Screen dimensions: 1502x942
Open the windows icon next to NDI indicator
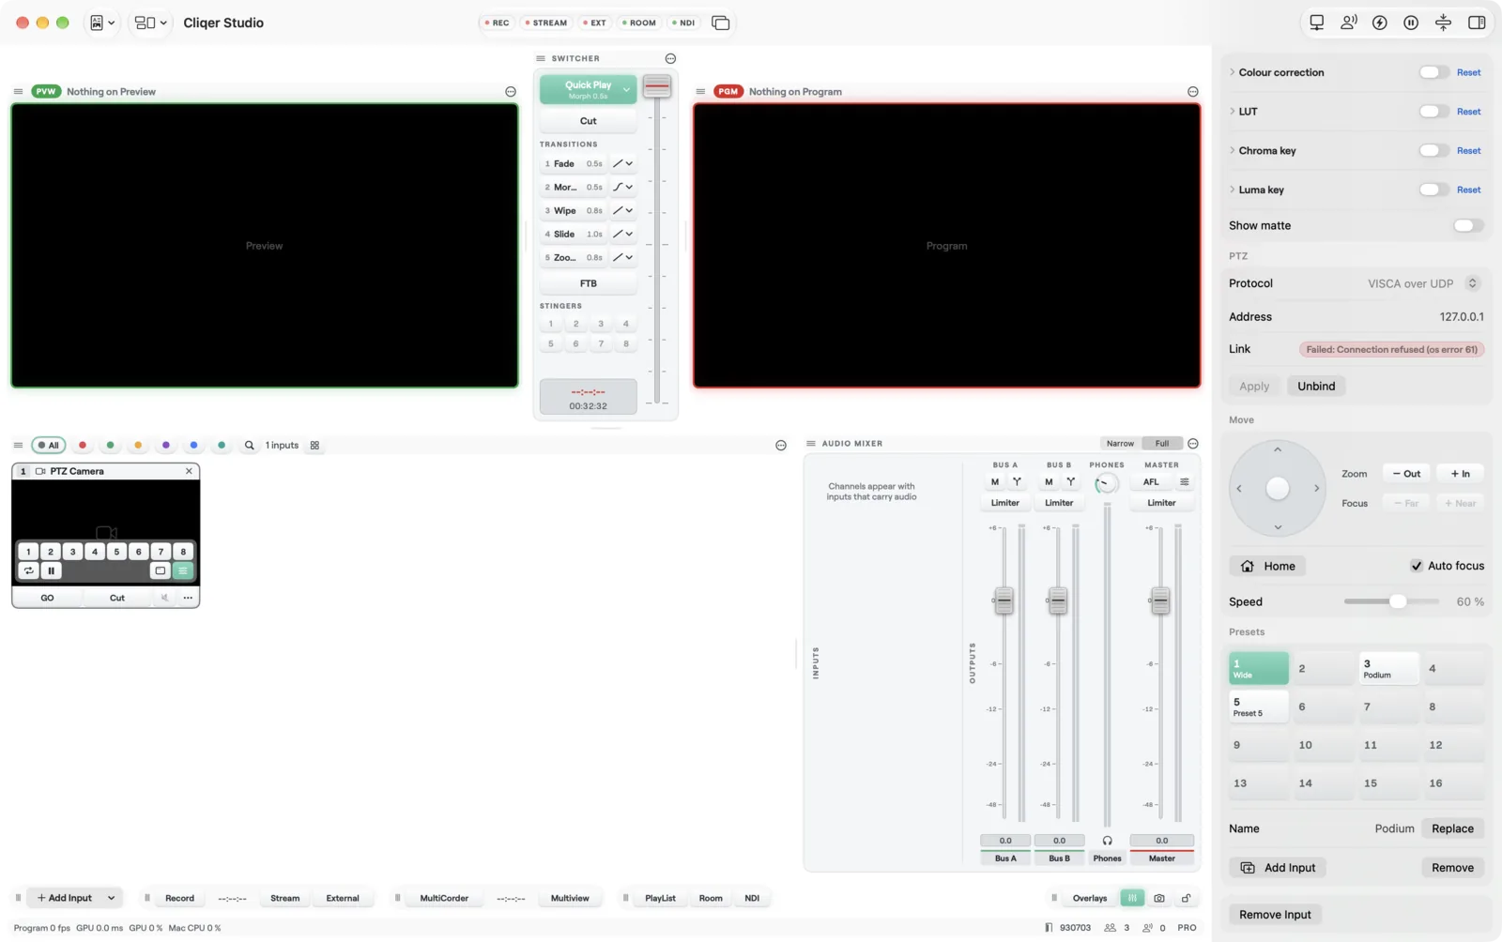720,23
